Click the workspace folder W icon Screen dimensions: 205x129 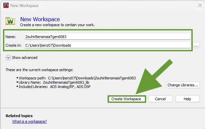10,21
